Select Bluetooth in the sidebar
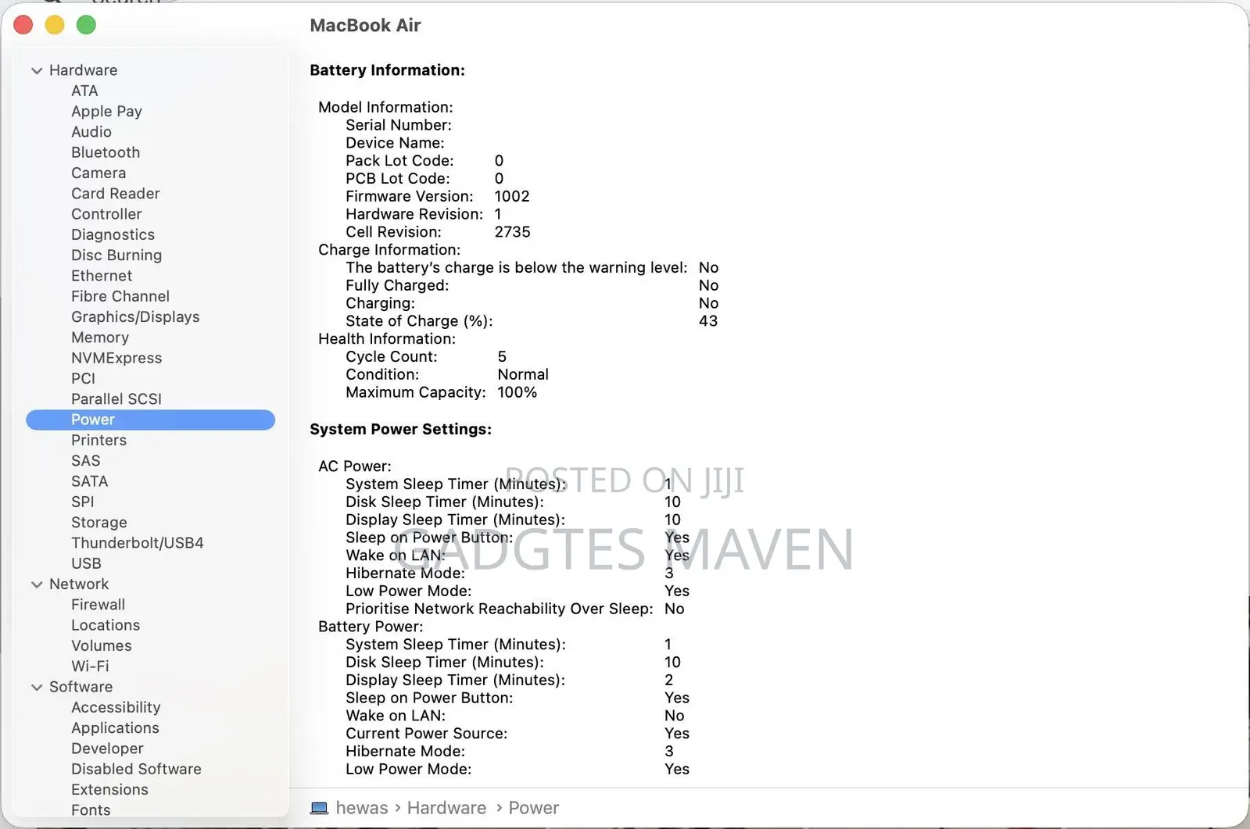1250x829 pixels. (106, 152)
